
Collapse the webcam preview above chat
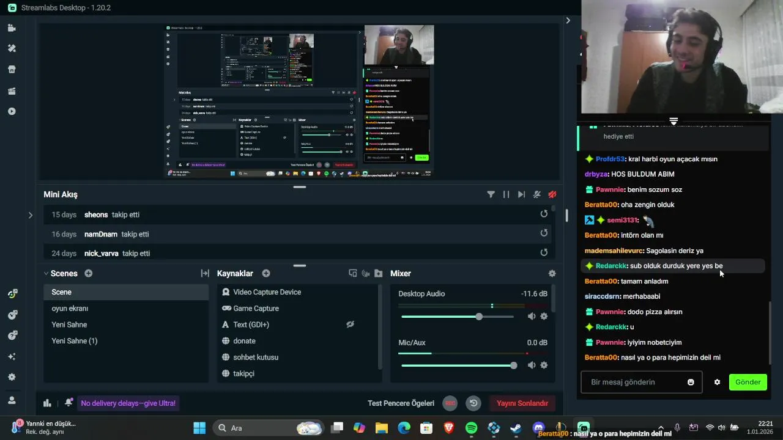click(x=674, y=121)
